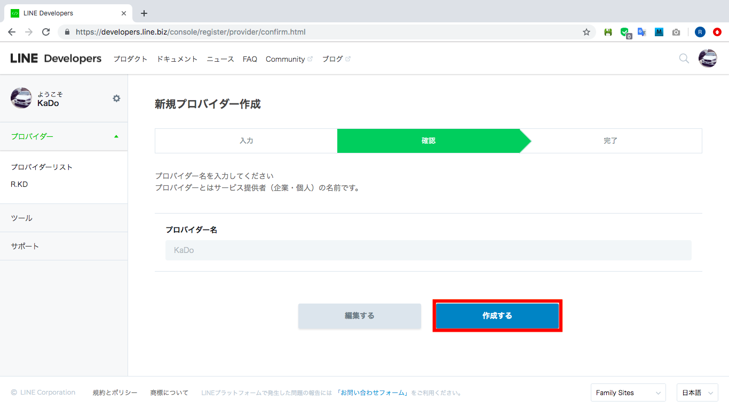Open the ブログ external link

tap(336, 59)
